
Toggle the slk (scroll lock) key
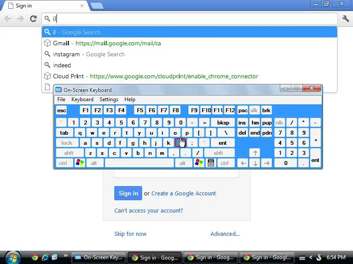point(254,110)
